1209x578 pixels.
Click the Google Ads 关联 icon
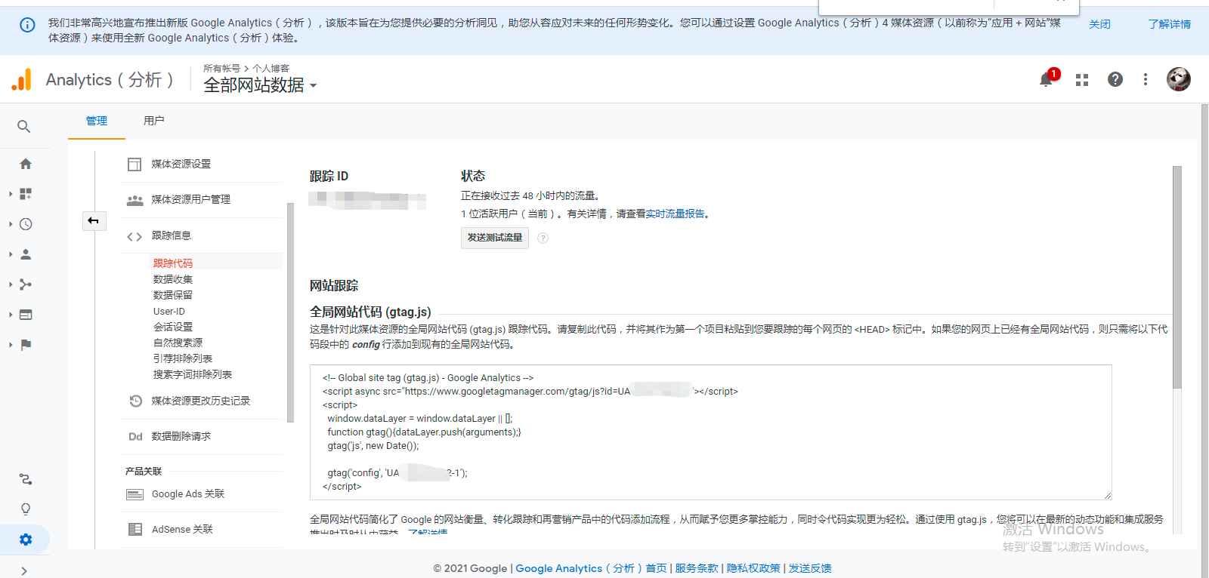tap(135, 494)
